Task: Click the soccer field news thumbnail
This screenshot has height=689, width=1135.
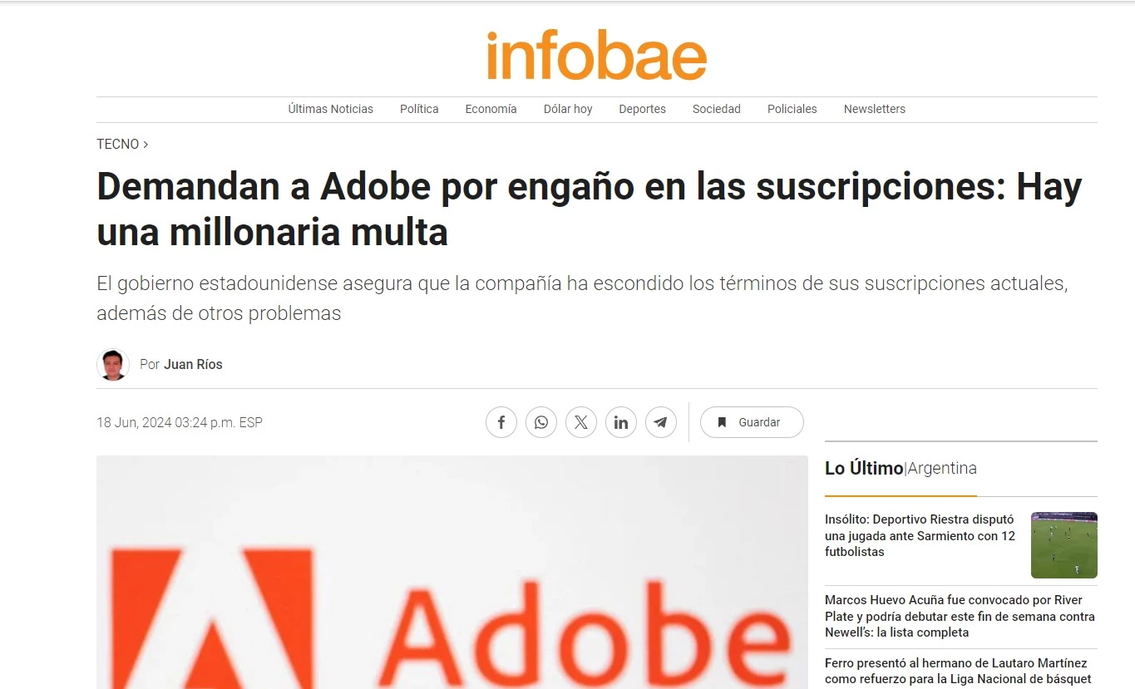Action: click(1064, 545)
